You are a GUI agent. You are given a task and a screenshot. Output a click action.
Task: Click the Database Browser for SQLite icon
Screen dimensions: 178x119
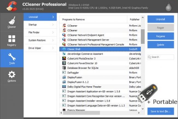tap(64, 68)
